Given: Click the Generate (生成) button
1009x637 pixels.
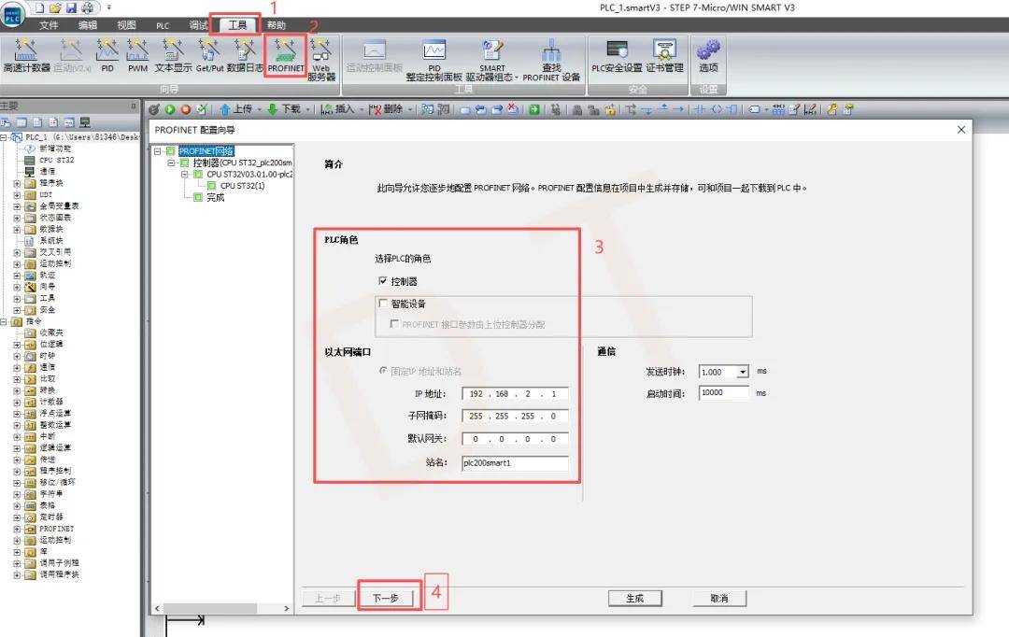Looking at the screenshot, I should (x=635, y=599).
